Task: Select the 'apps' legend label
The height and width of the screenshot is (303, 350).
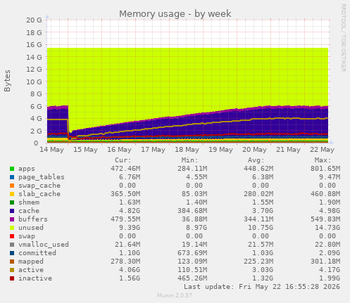Action: pyautogui.click(x=27, y=169)
